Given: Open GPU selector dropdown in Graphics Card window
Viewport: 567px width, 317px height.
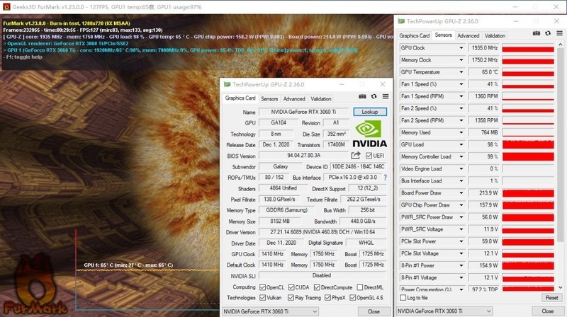Looking at the screenshot, I should click(270, 311).
